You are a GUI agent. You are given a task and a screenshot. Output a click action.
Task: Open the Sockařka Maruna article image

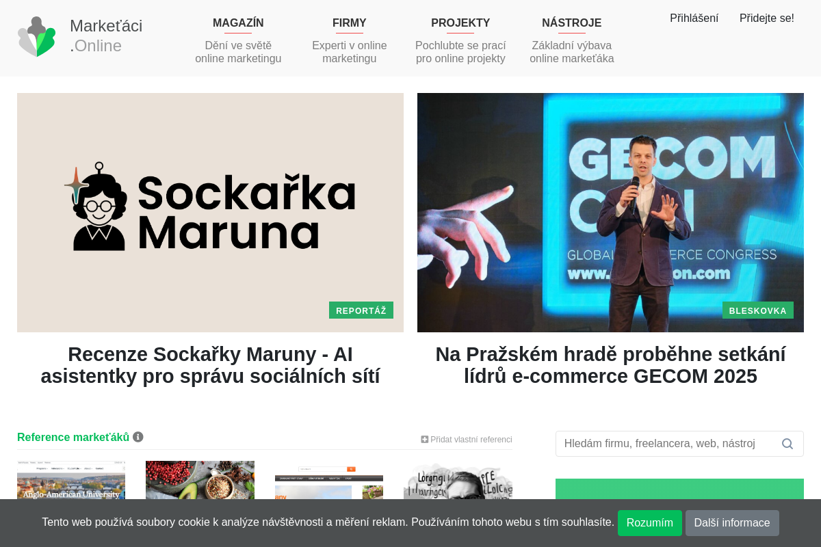pos(210,213)
